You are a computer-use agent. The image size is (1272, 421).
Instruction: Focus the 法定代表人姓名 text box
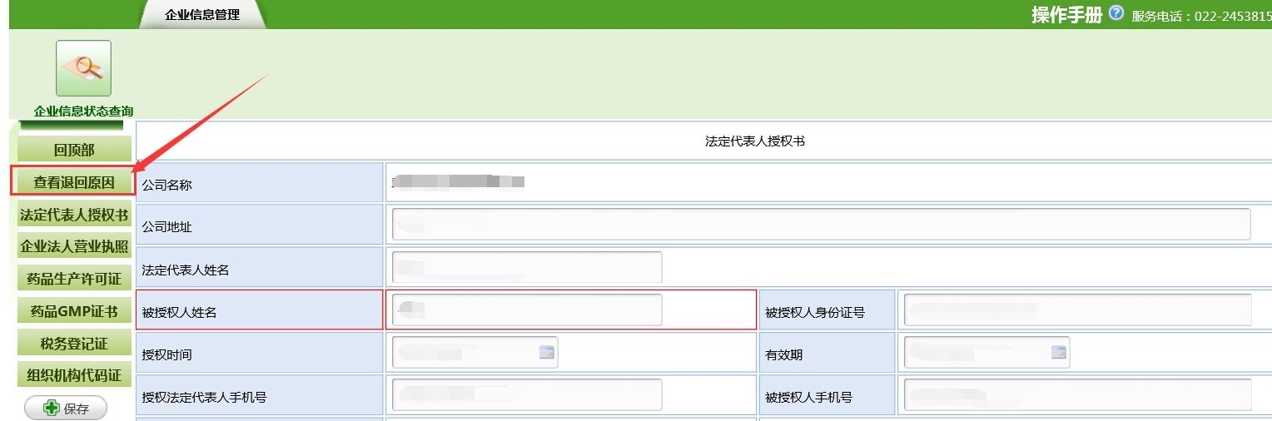[x=527, y=267]
